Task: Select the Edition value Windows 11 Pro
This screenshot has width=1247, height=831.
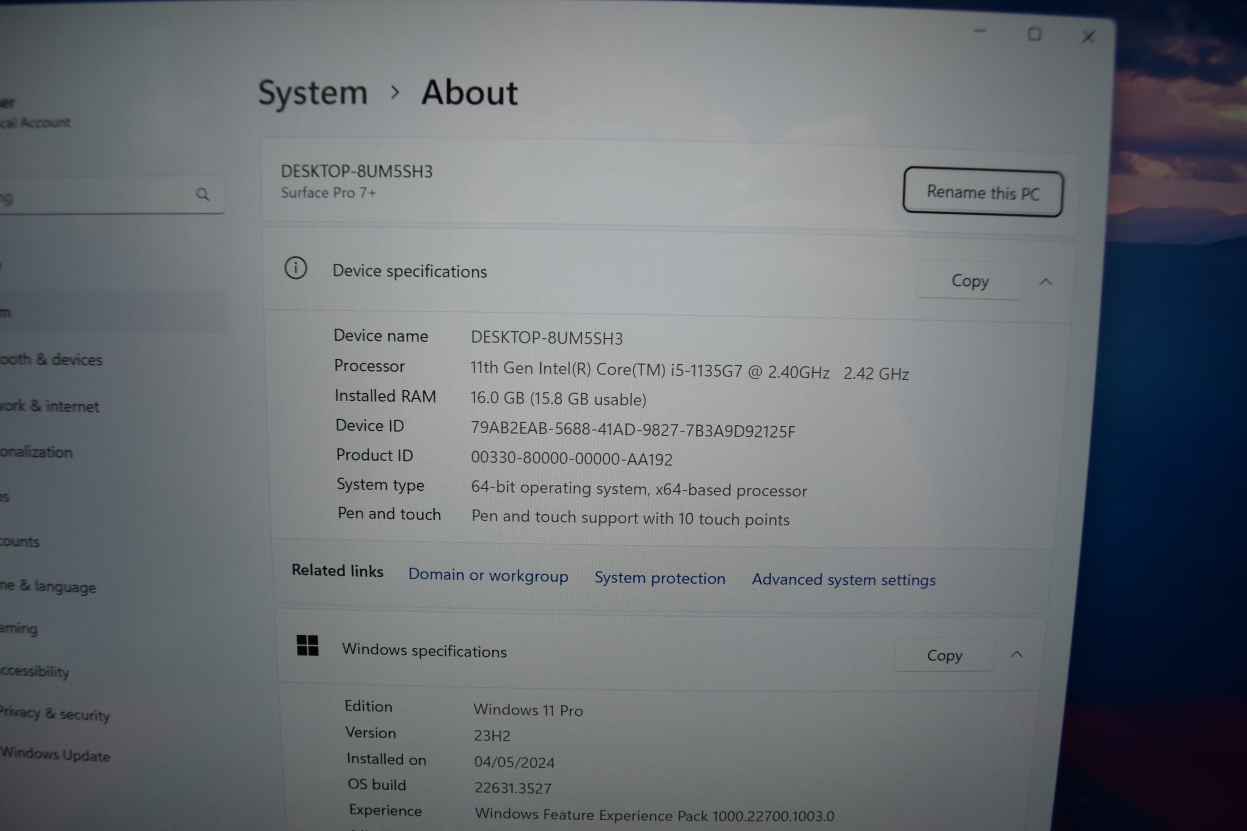Action: [528, 710]
